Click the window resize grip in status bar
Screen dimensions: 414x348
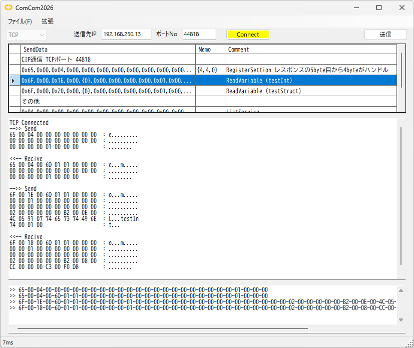410,344
